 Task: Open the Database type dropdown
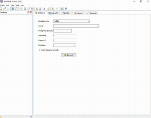click(71, 21)
